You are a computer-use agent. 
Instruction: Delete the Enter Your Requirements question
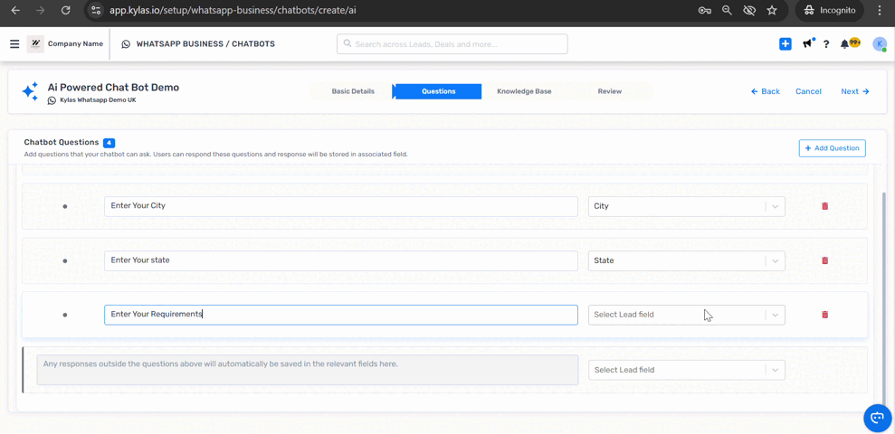[824, 315]
